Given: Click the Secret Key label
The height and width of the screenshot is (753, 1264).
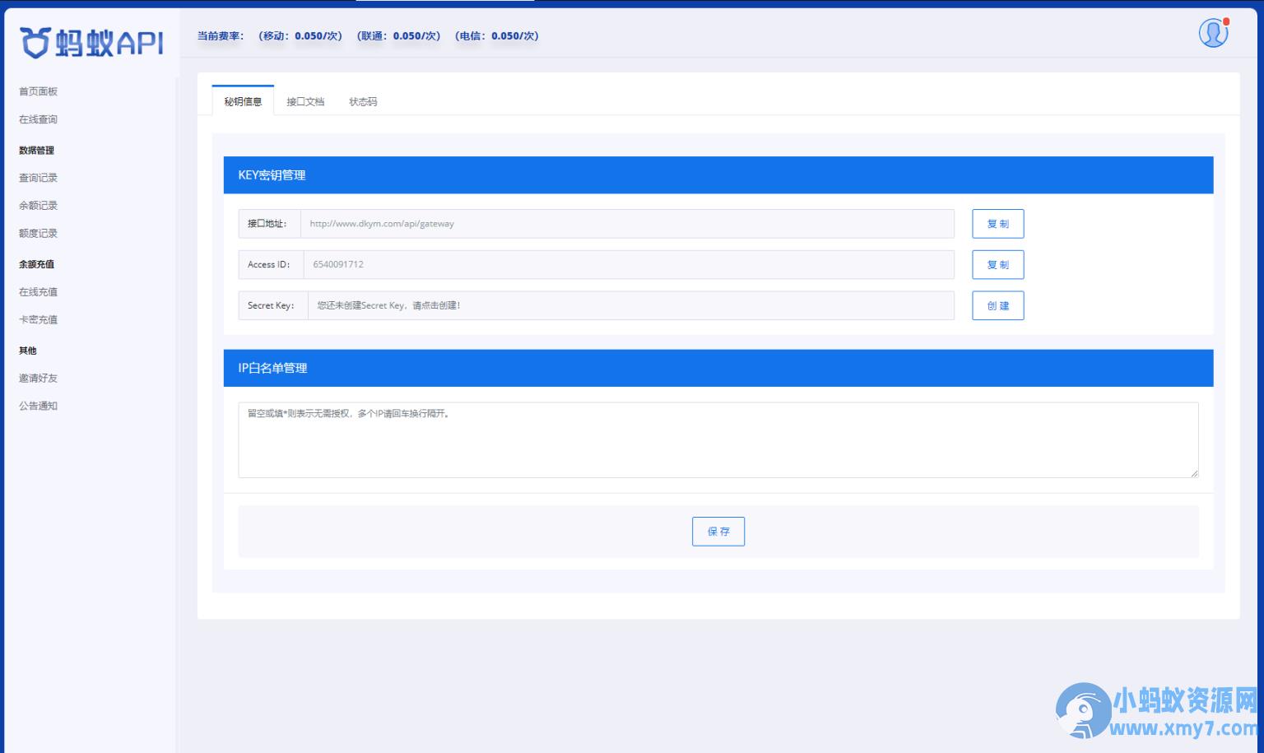Looking at the screenshot, I should [x=272, y=305].
